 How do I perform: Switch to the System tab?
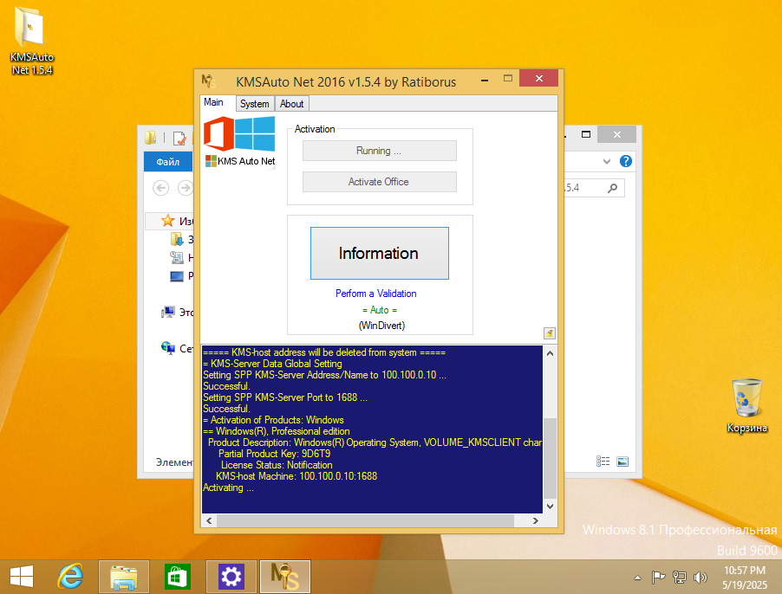(x=254, y=103)
